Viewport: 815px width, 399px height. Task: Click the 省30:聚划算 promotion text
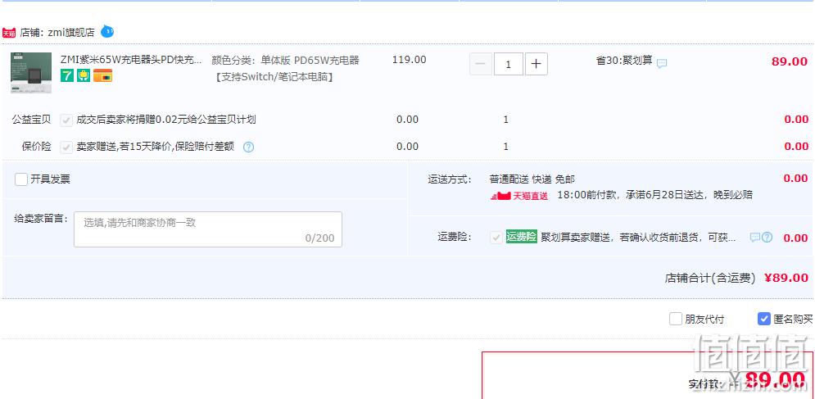point(623,61)
